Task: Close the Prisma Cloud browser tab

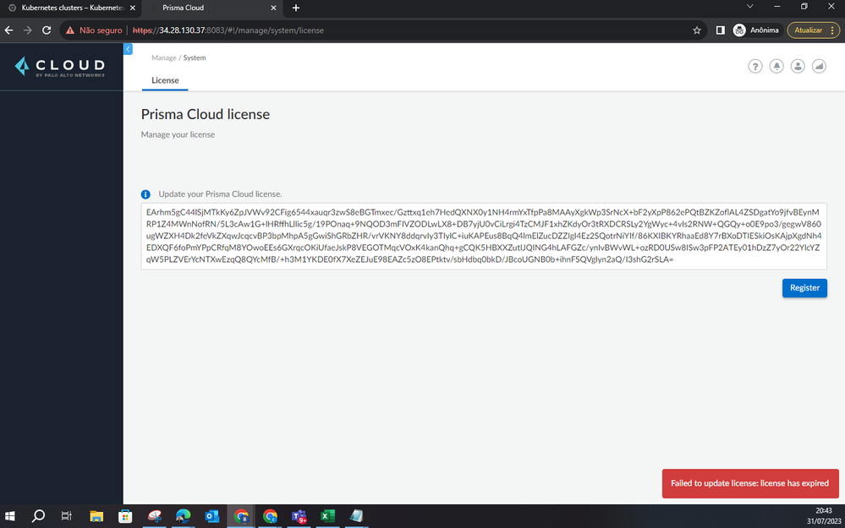Action: point(273,8)
